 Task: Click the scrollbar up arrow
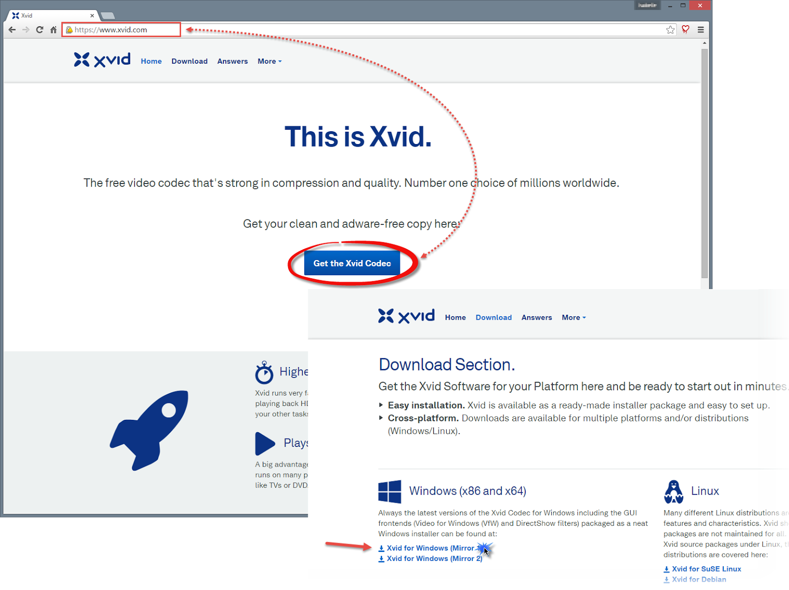[x=705, y=43]
